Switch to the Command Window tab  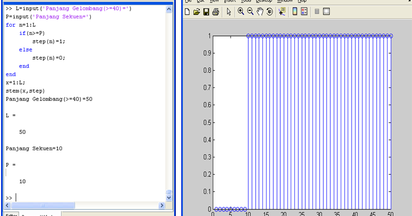click(x=39, y=214)
